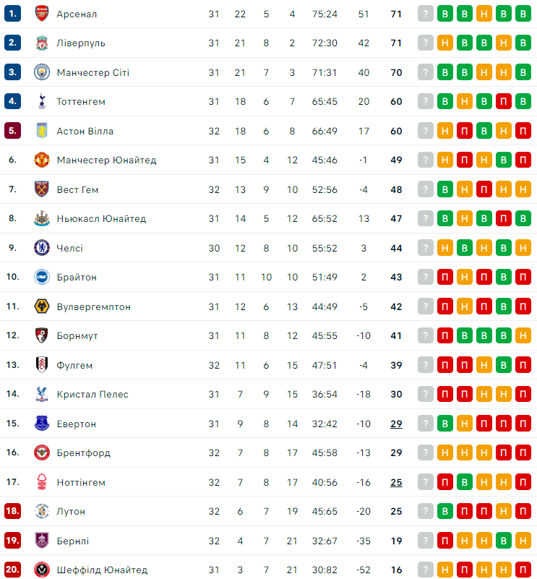Click the Chelsea club crest icon
This screenshot has width=537, height=579.
[x=41, y=248]
